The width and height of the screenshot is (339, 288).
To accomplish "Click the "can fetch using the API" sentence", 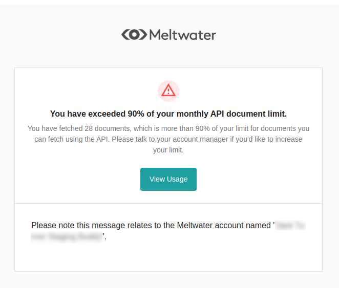I will 72,139.
